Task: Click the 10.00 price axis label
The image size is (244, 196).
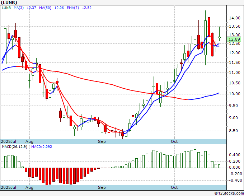Action: (235, 94)
